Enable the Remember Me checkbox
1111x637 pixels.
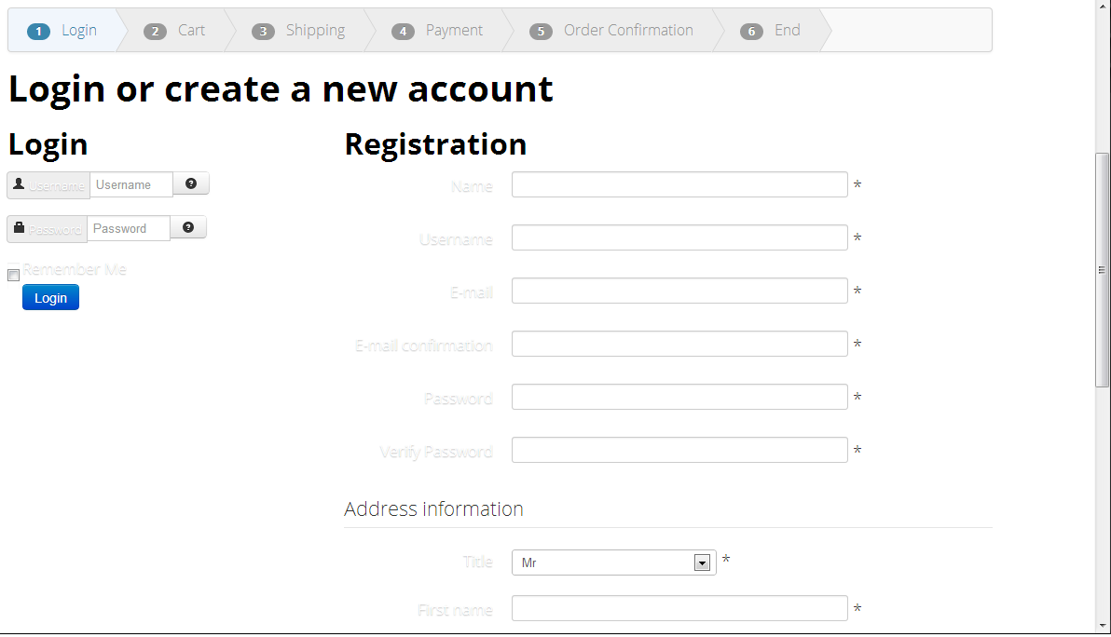click(x=14, y=276)
